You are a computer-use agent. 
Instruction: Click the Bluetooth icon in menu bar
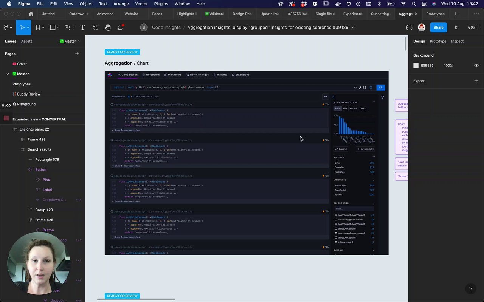click(380, 4)
